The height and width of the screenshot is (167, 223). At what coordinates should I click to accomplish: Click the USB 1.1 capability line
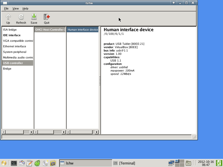pos(116,60)
